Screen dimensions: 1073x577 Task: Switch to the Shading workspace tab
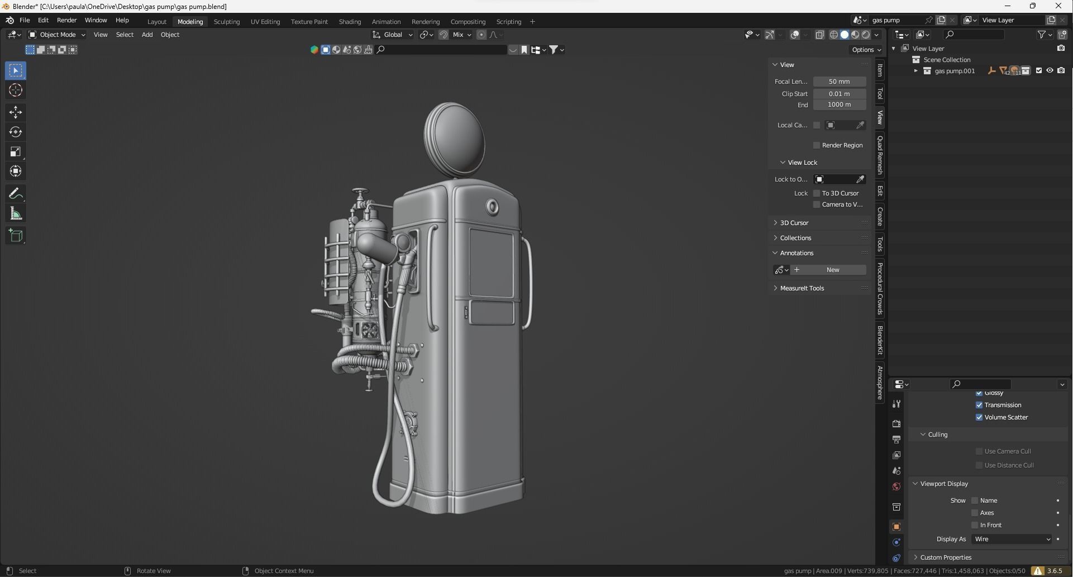350,22
